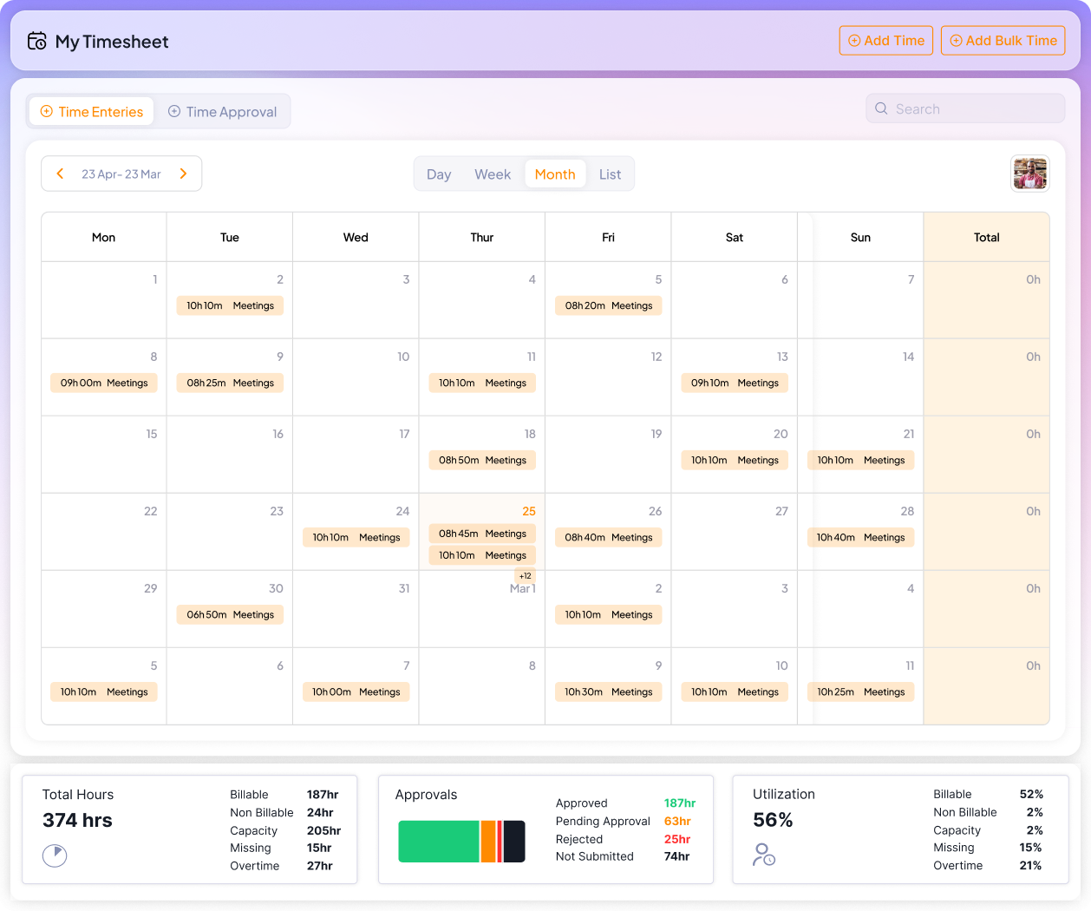This screenshot has height=911, width=1091.
Task: Click the My Timesheet calendar clock icon
Action: point(36,41)
